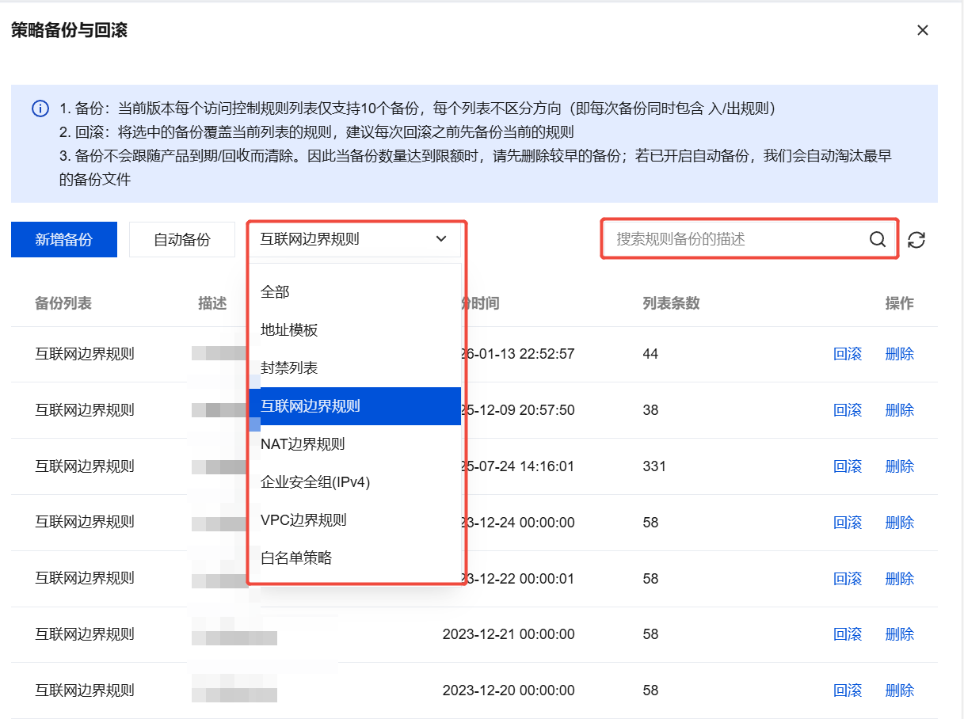Image resolution: width=964 pixels, height=719 pixels.
Task: Roll back the 12-24 00:00:00 backup
Action: coord(848,523)
